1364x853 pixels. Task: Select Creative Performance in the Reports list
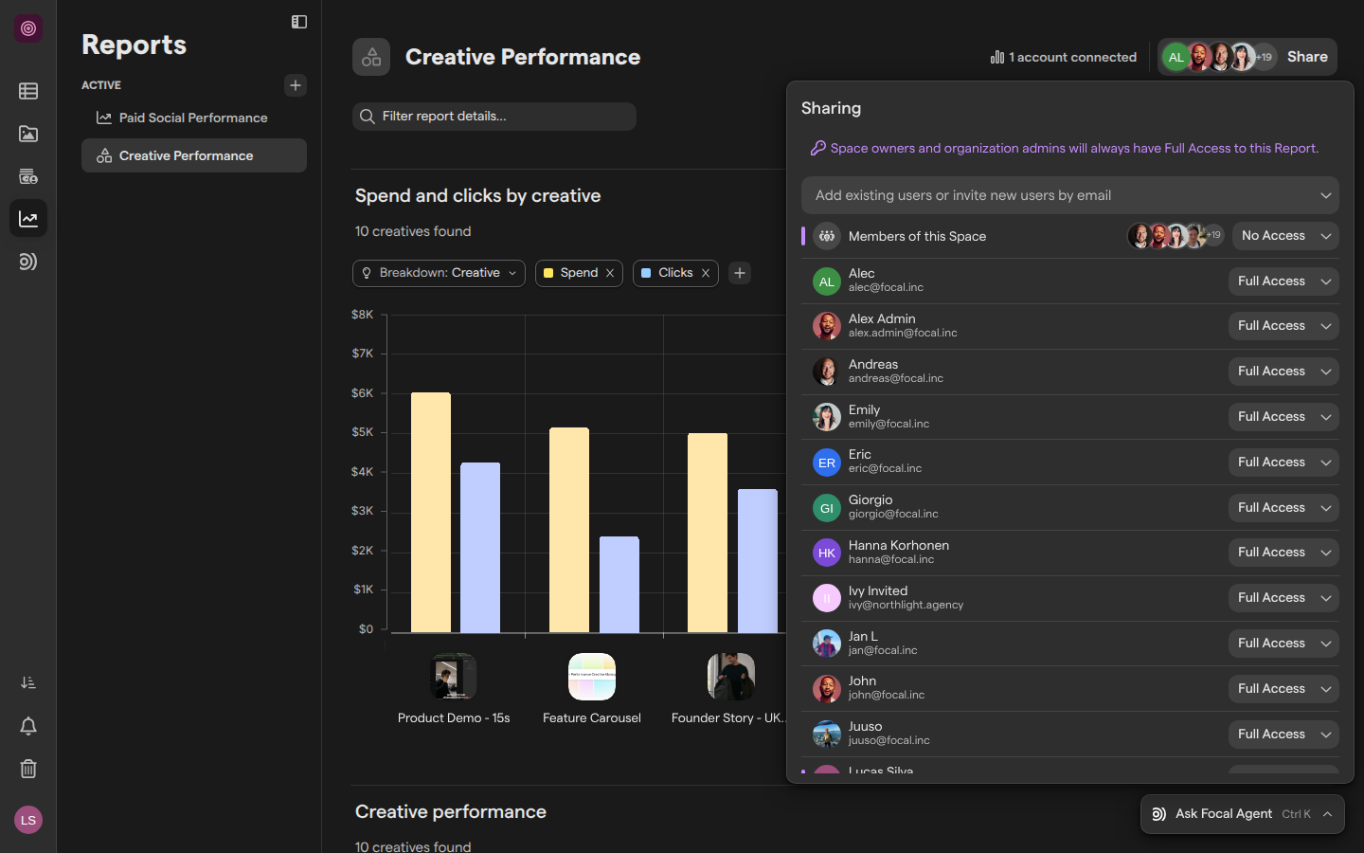click(x=194, y=155)
